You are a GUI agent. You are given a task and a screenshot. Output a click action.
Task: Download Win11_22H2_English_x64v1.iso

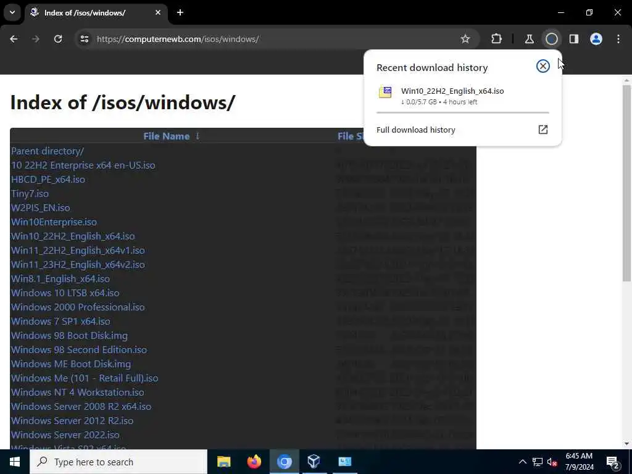pyautogui.click(x=78, y=251)
